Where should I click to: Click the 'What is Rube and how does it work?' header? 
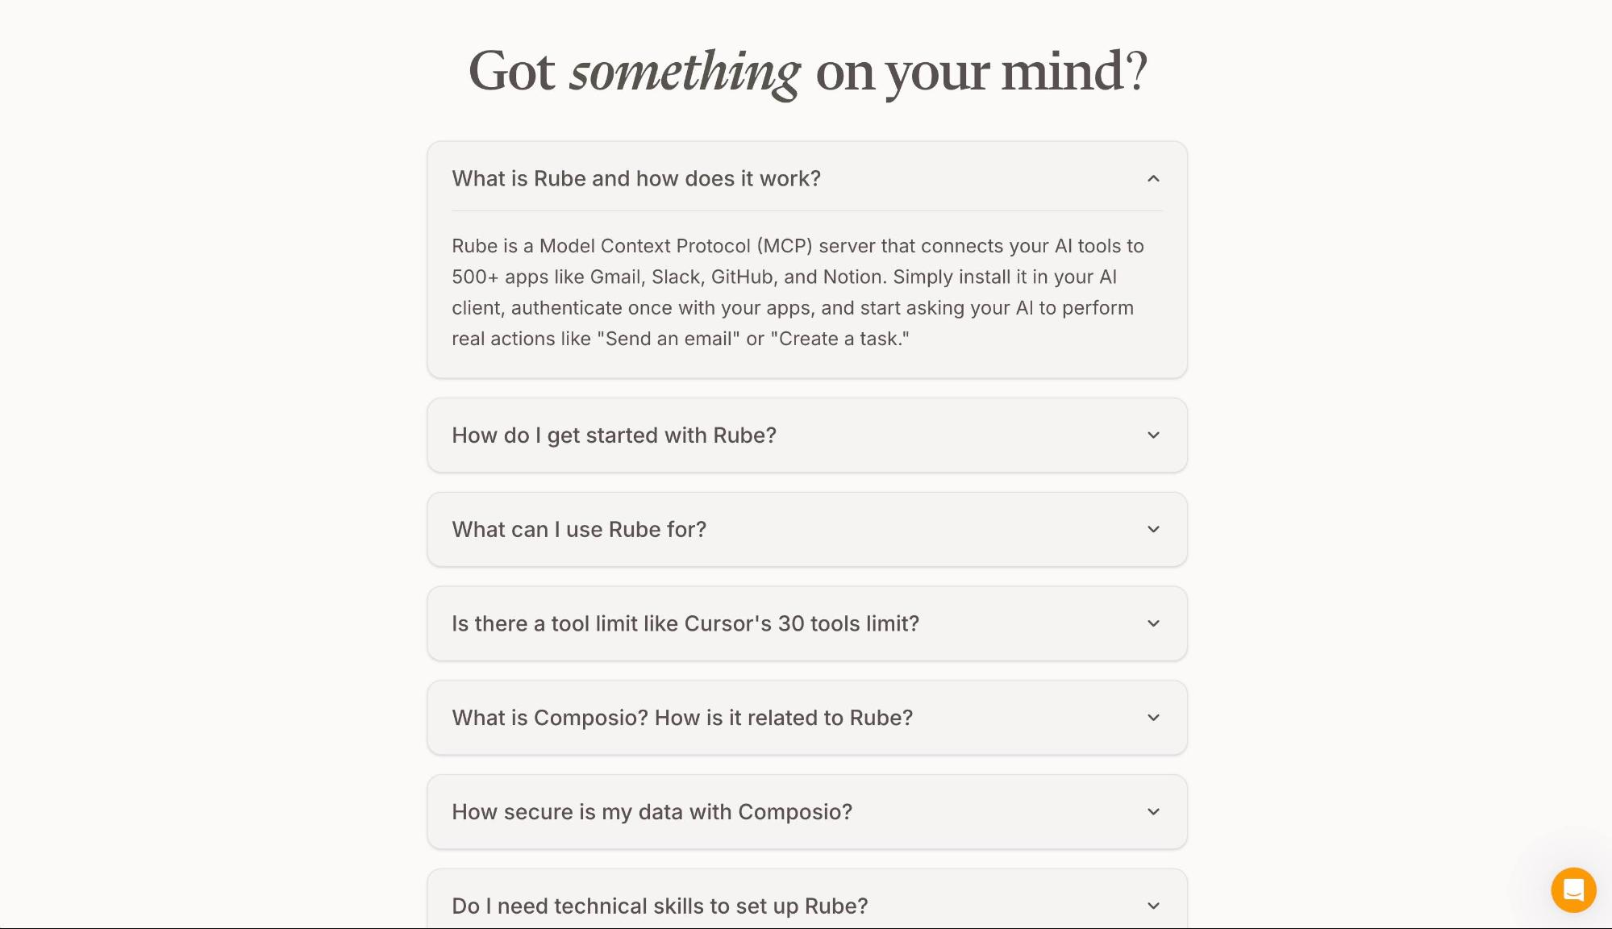click(636, 178)
